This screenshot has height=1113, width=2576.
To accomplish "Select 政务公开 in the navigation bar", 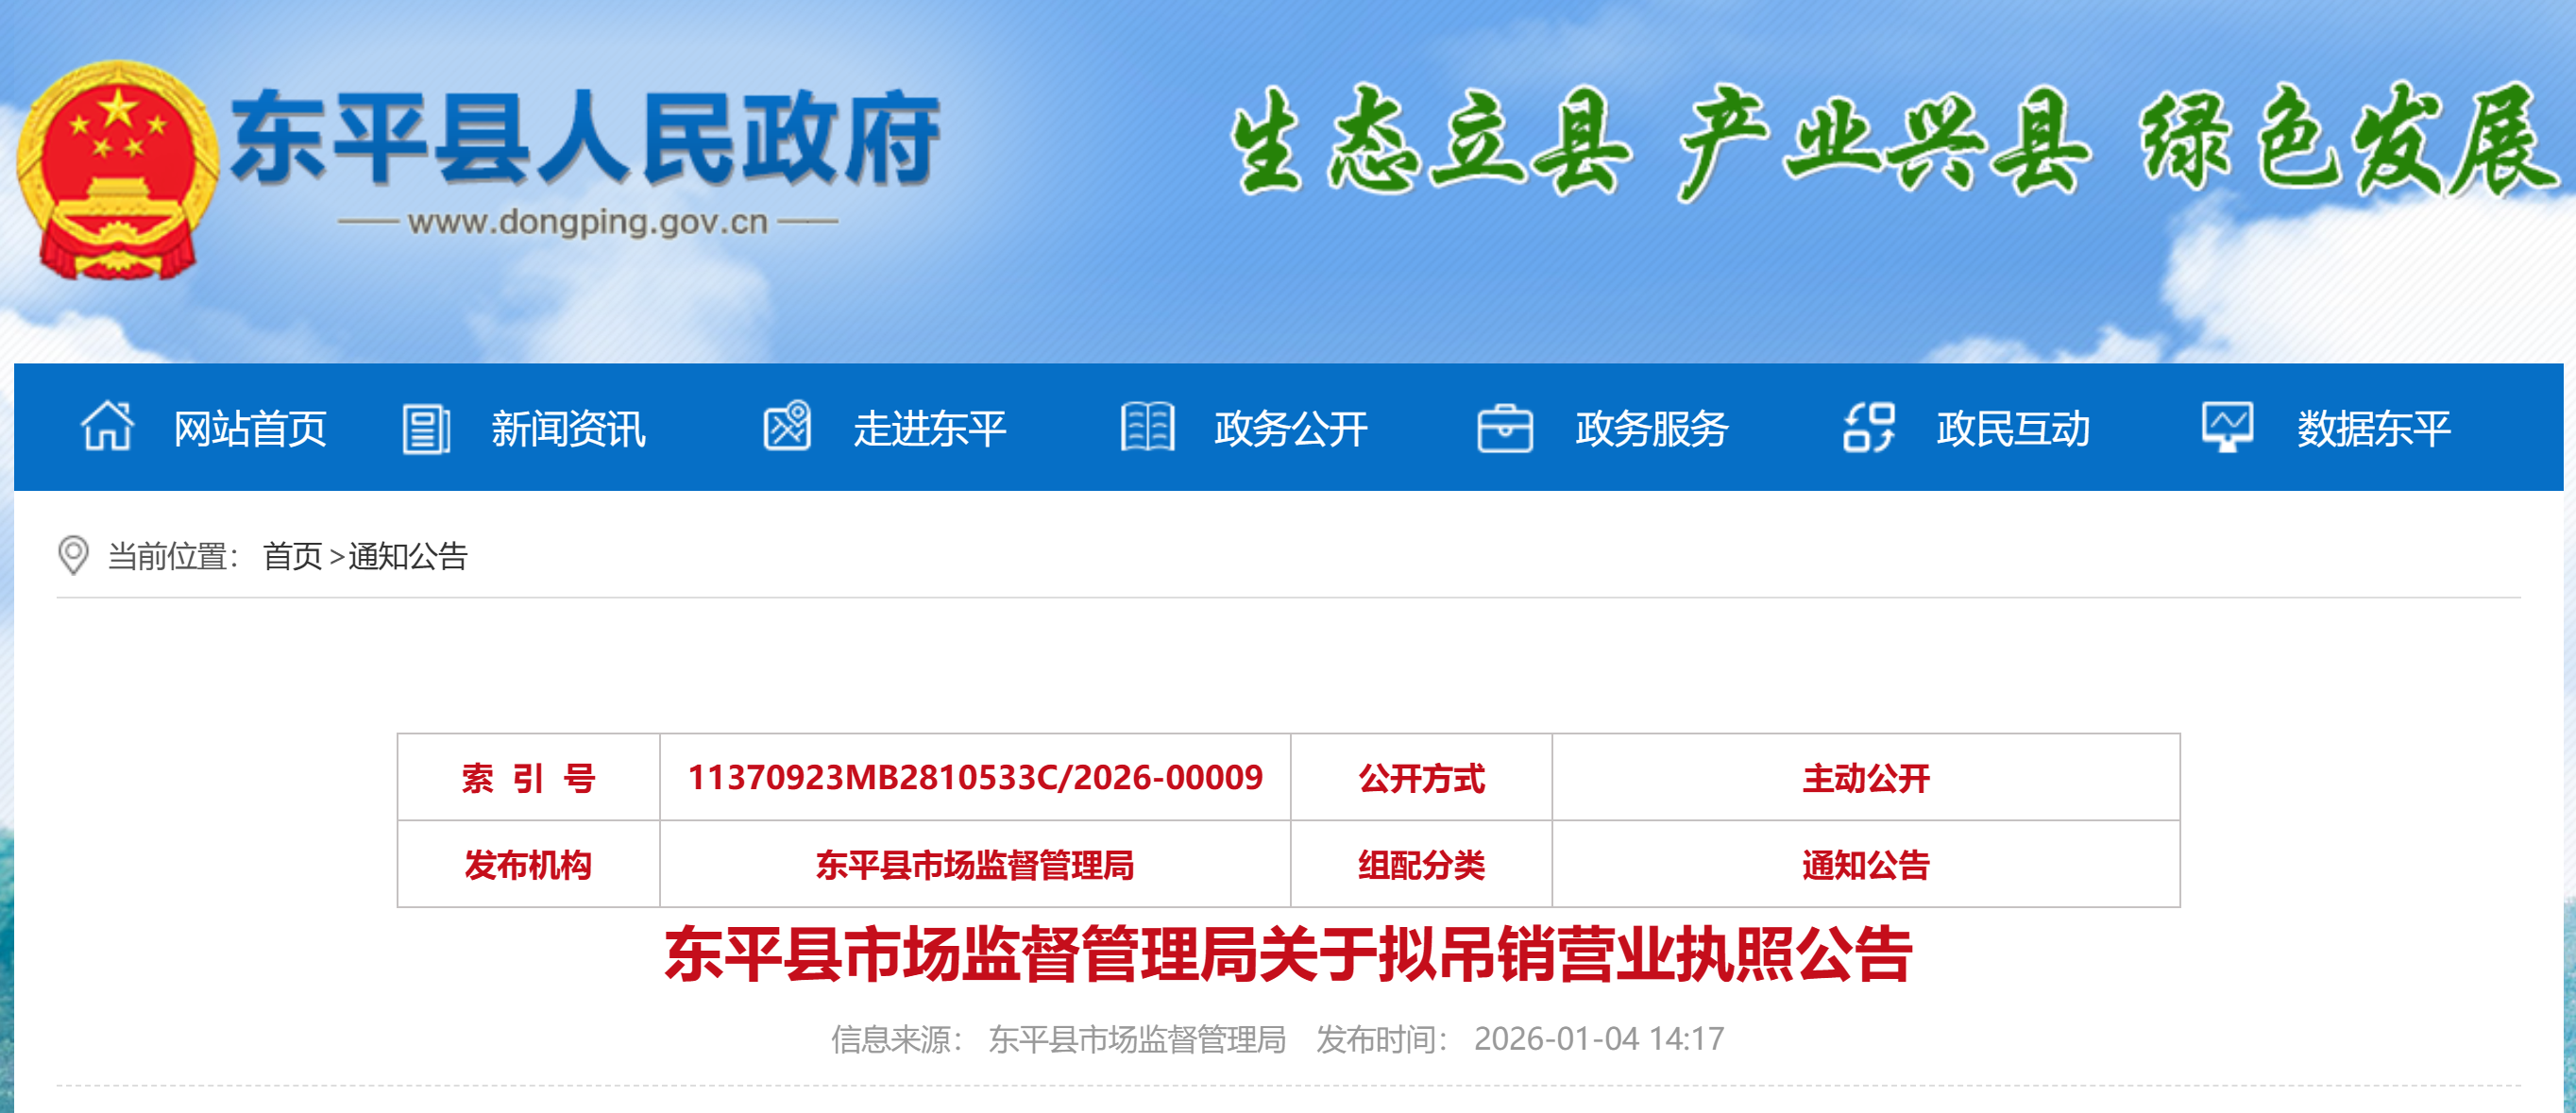I will [x=1290, y=429].
